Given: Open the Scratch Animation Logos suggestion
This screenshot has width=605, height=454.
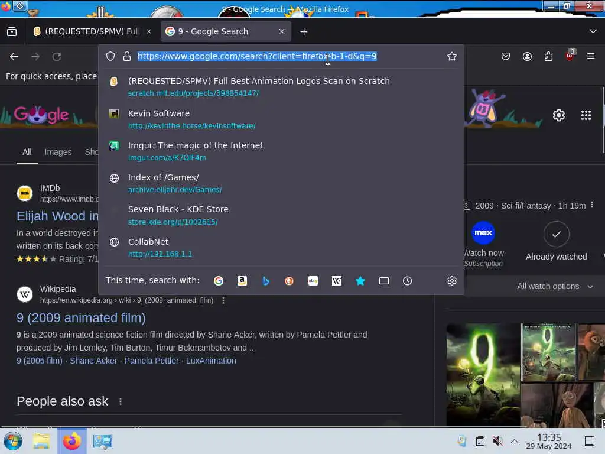Looking at the screenshot, I should pyautogui.click(x=281, y=87).
